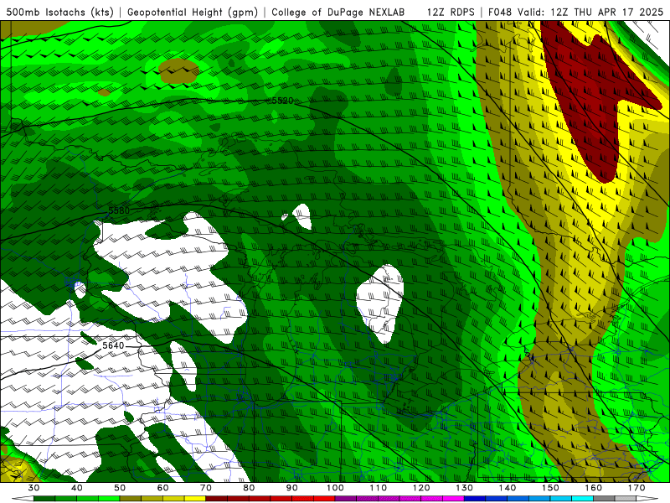Click the 5640 height contour label
The width and height of the screenshot is (670, 503).
[113, 345]
